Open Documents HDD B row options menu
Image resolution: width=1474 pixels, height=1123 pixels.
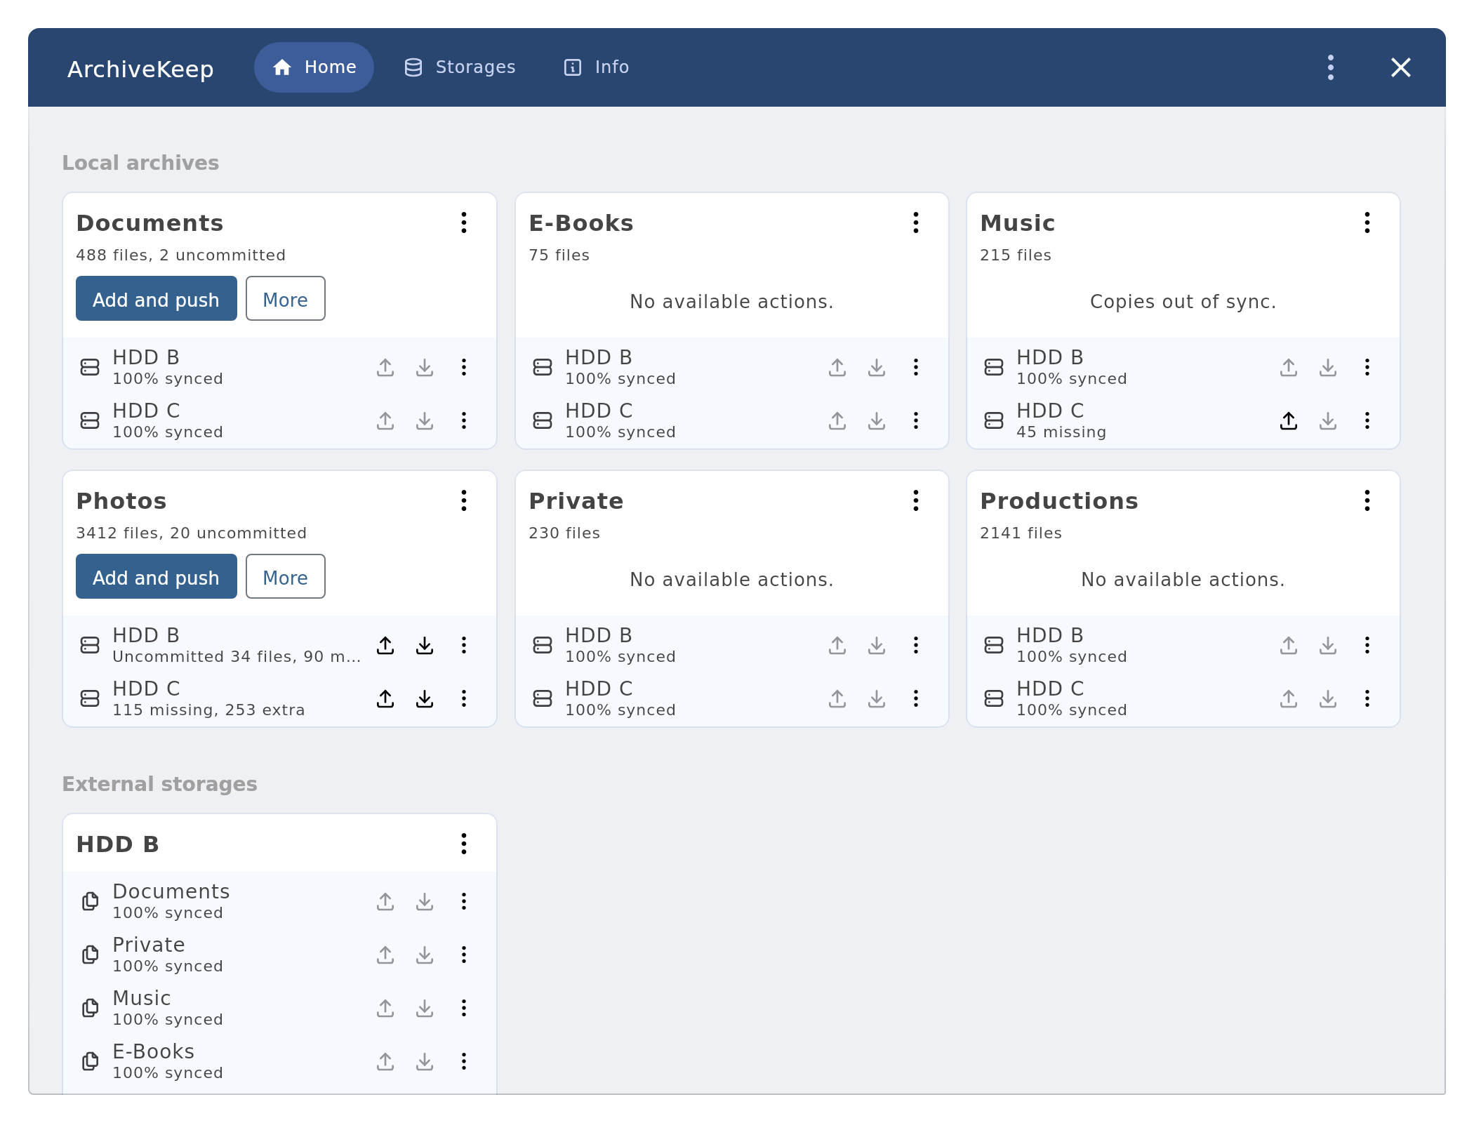click(464, 367)
